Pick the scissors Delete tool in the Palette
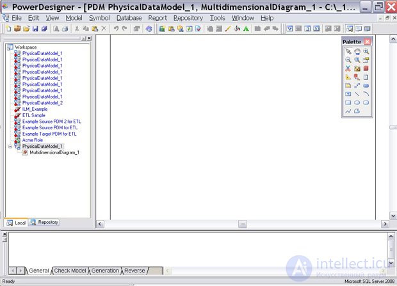Image resolution: width=397 pixels, height=286 pixels. coord(348,68)
